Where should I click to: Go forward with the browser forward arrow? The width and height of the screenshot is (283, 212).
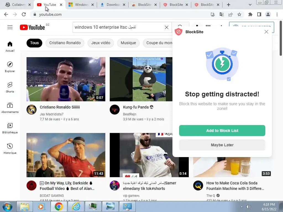[15, 14]
